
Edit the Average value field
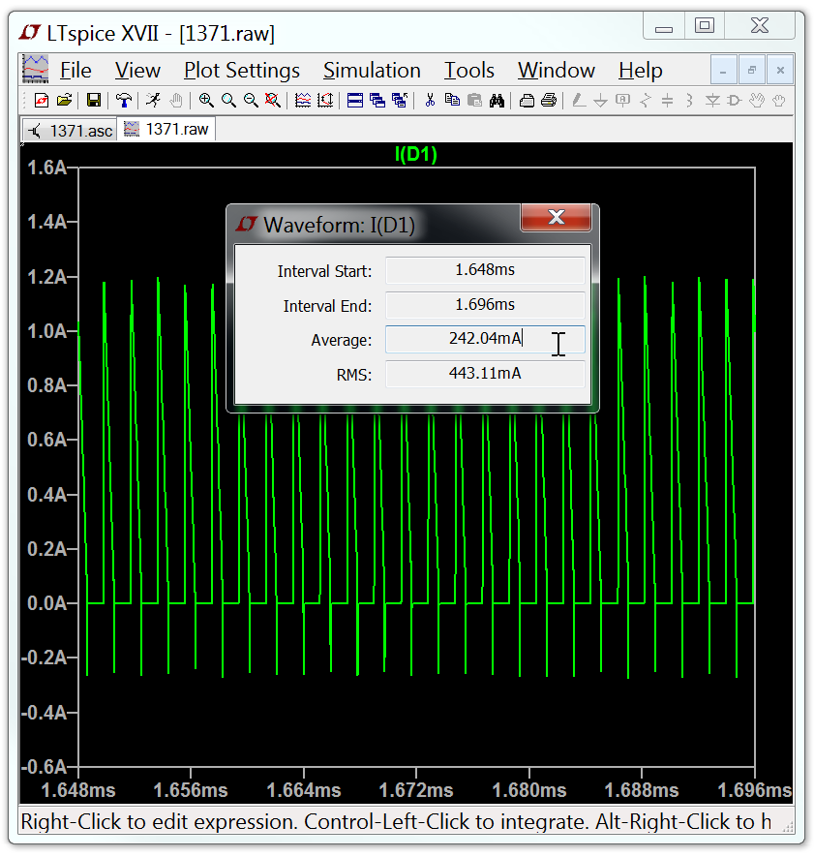pos(484,340)
